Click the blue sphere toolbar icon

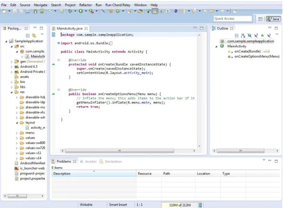click(175, 11)
